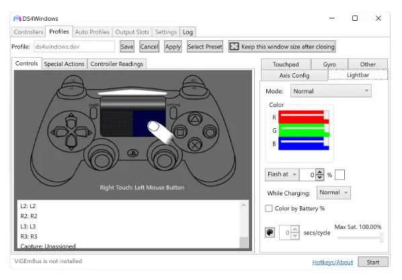Open the Other settings tab
This screenshot has height=280, width=402.
(x=368, y=64)
